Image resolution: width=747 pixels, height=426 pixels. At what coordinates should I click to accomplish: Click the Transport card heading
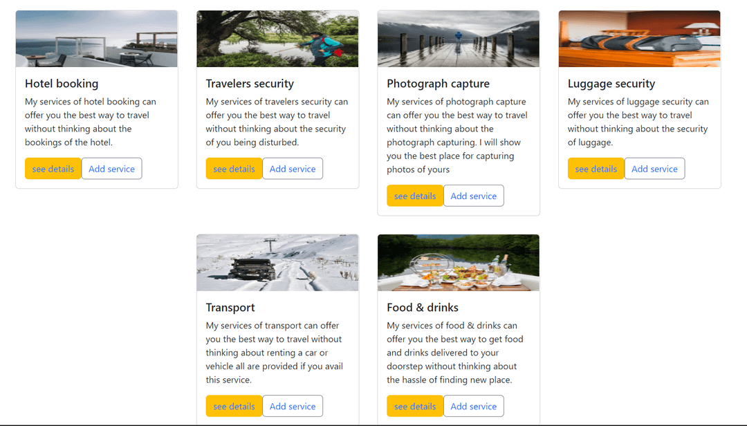click(230, 308)
